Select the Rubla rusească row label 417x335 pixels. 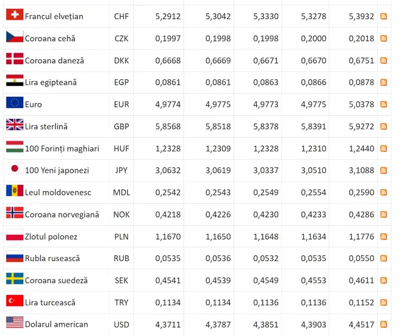point(52,258)
